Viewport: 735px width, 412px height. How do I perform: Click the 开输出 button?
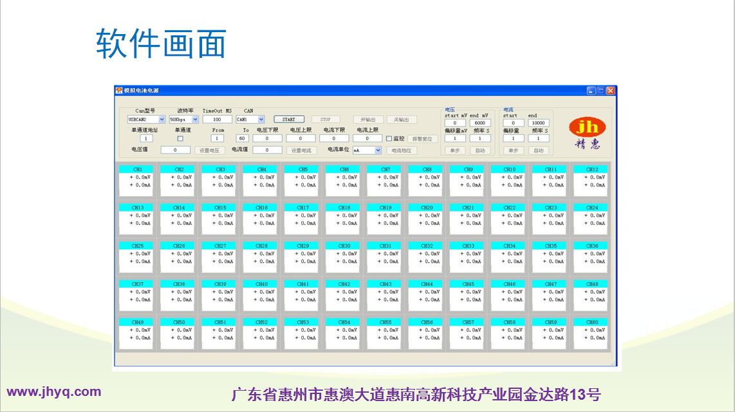point(368,120)
